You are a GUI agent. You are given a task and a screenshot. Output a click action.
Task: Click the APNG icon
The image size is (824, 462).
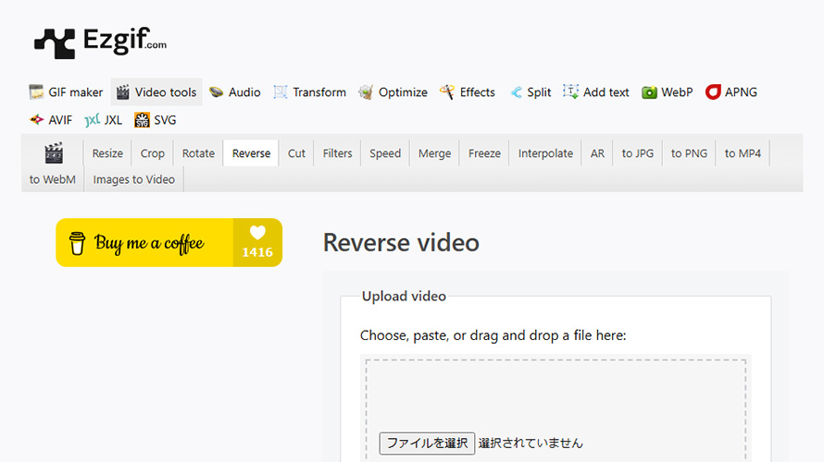(713, 91)
